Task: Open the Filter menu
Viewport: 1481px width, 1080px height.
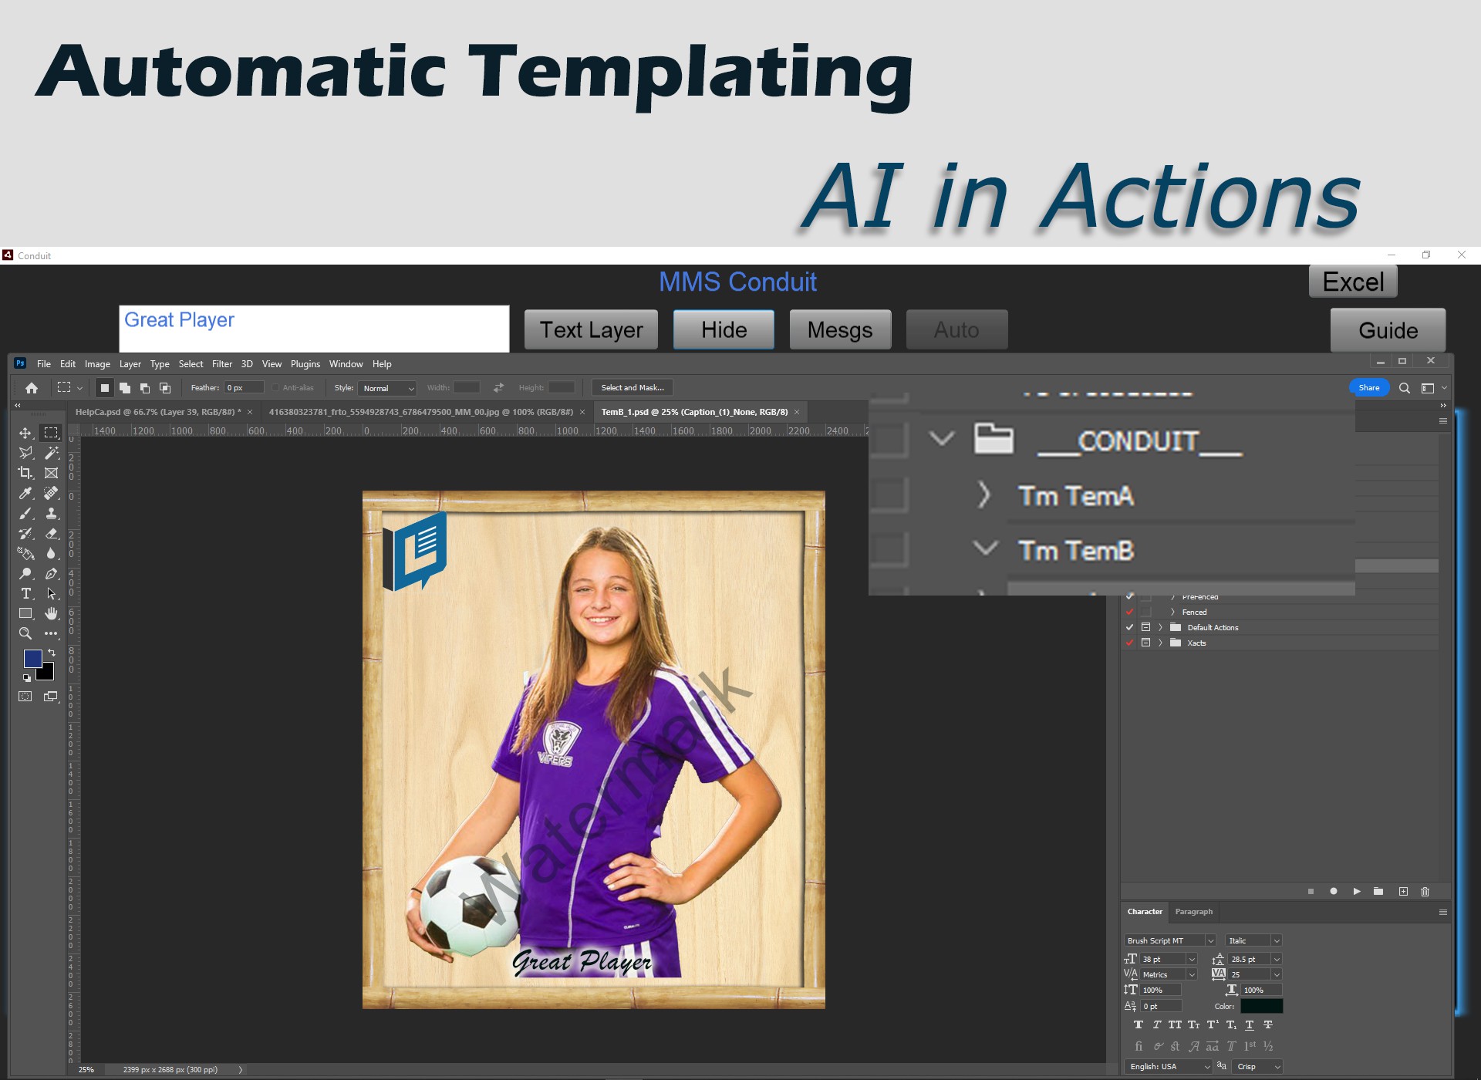Action: click(x=222, y=364)
